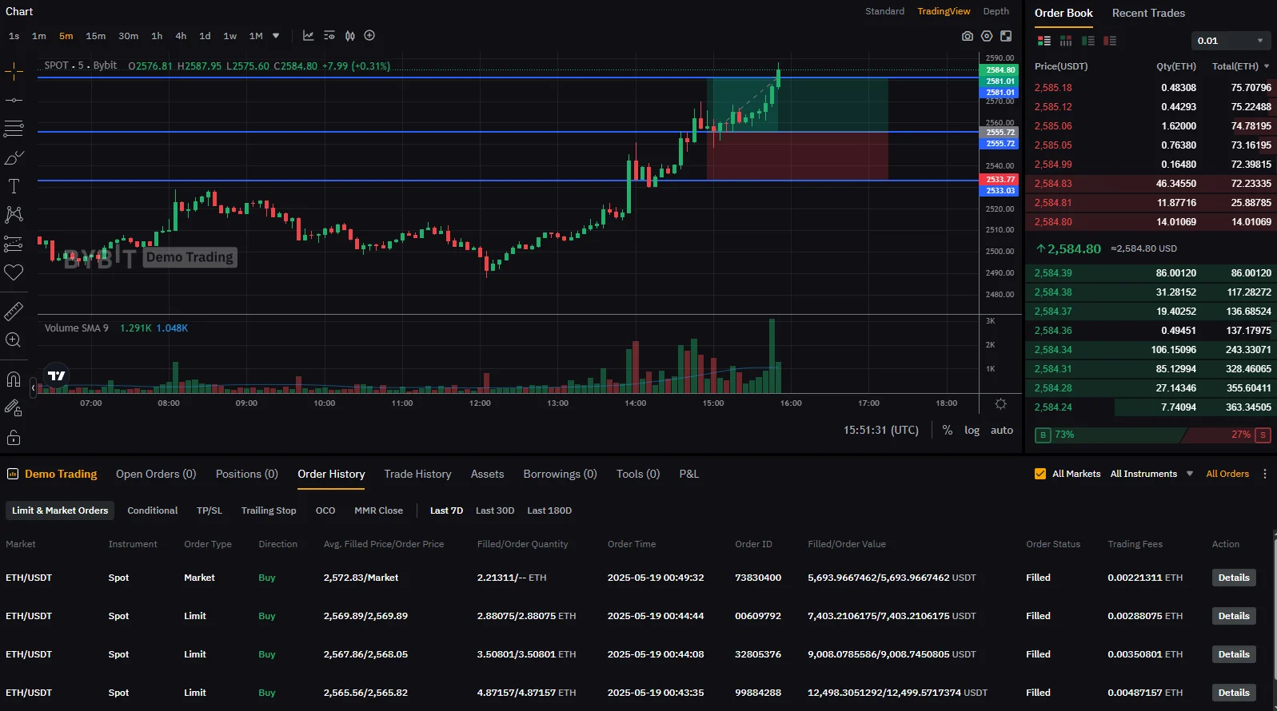Uncheck the All Markets checkbox

tap(1040, 474)
